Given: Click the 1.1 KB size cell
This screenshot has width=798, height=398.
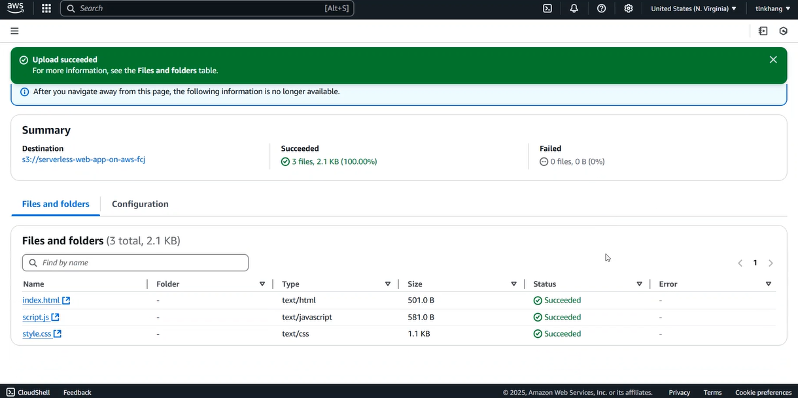Looking at the screenshot, I should [x=419, y=334].
